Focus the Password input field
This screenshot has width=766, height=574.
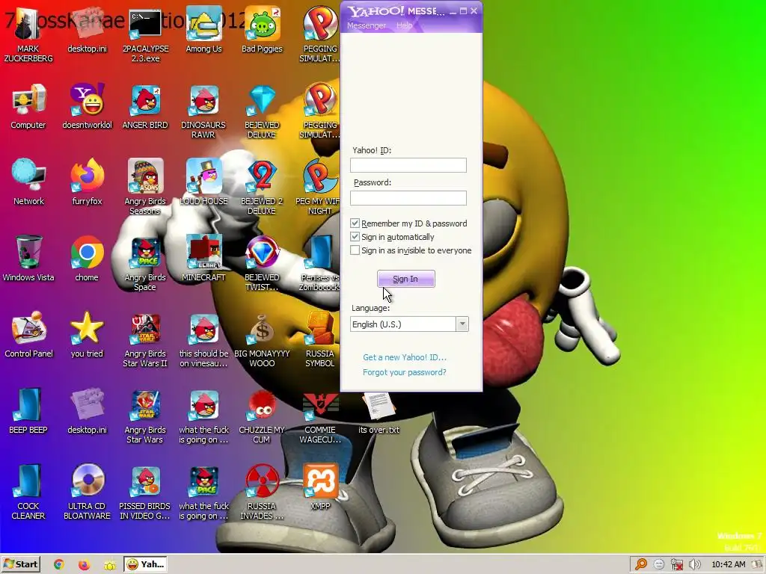pos(408,197)
